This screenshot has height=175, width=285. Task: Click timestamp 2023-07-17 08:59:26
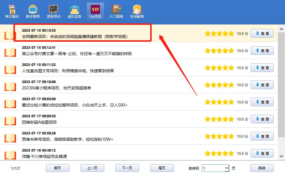(39, 133)
